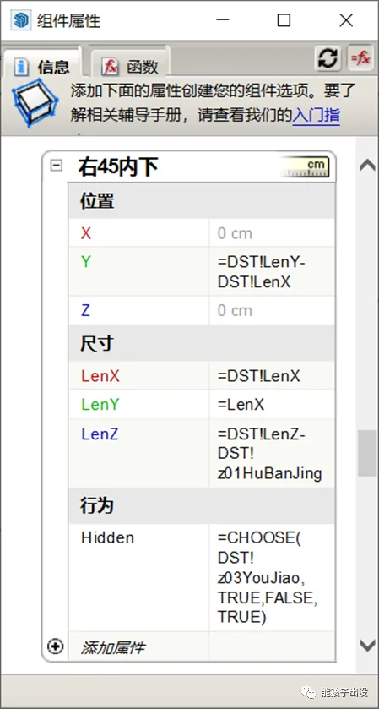Edit the LenX formula =DST!LenX

click(272, 376)
